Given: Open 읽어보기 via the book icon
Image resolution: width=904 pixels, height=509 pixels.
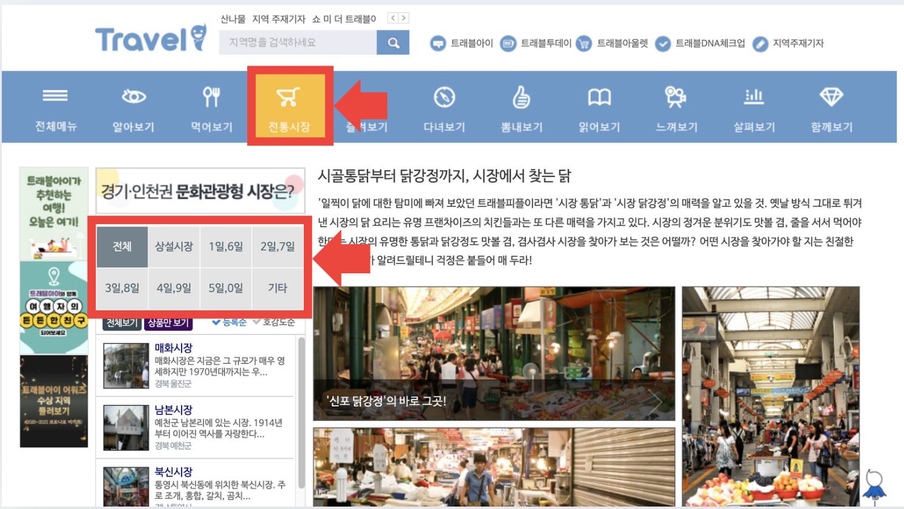Looking at the screenshot, I should pos(599,95).
